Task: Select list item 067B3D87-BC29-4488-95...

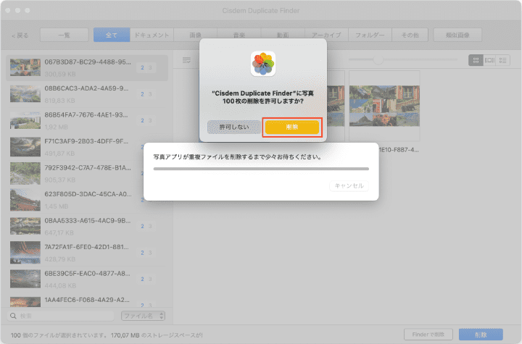Action: coord(87,68)
